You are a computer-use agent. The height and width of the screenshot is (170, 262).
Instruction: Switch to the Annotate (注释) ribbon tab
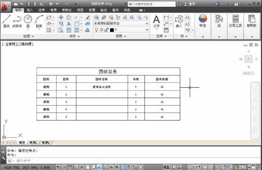click(41, 10)
